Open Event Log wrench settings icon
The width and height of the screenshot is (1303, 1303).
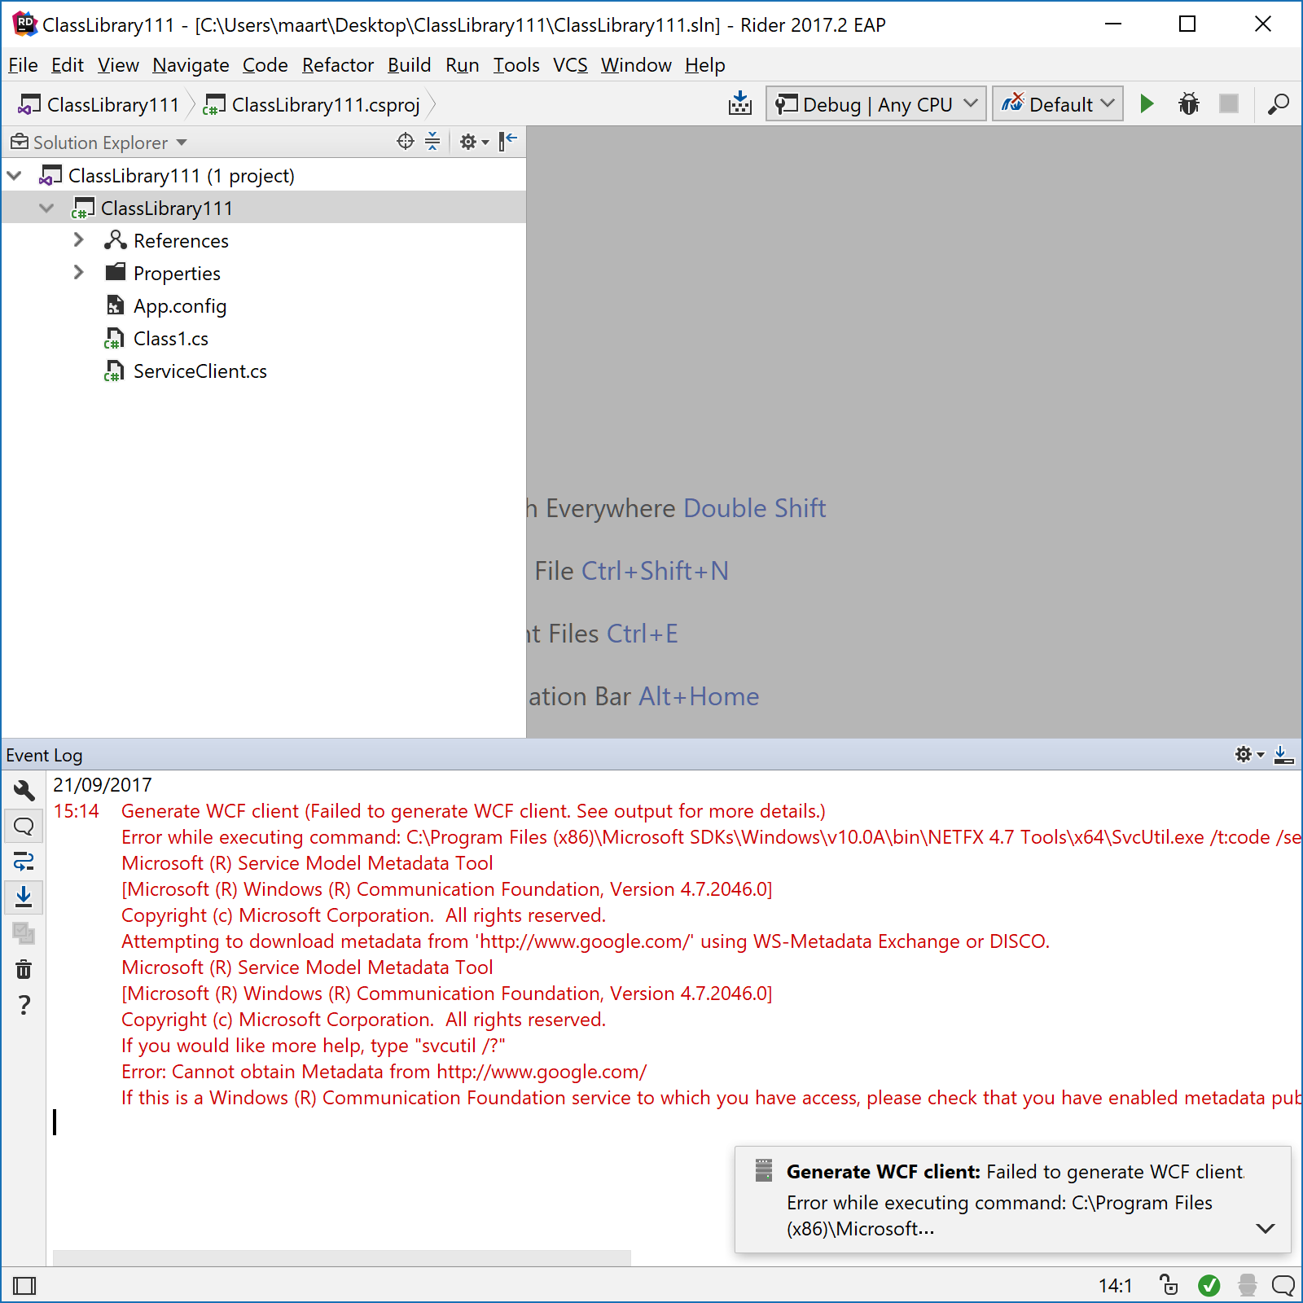[x=24, y=790]
